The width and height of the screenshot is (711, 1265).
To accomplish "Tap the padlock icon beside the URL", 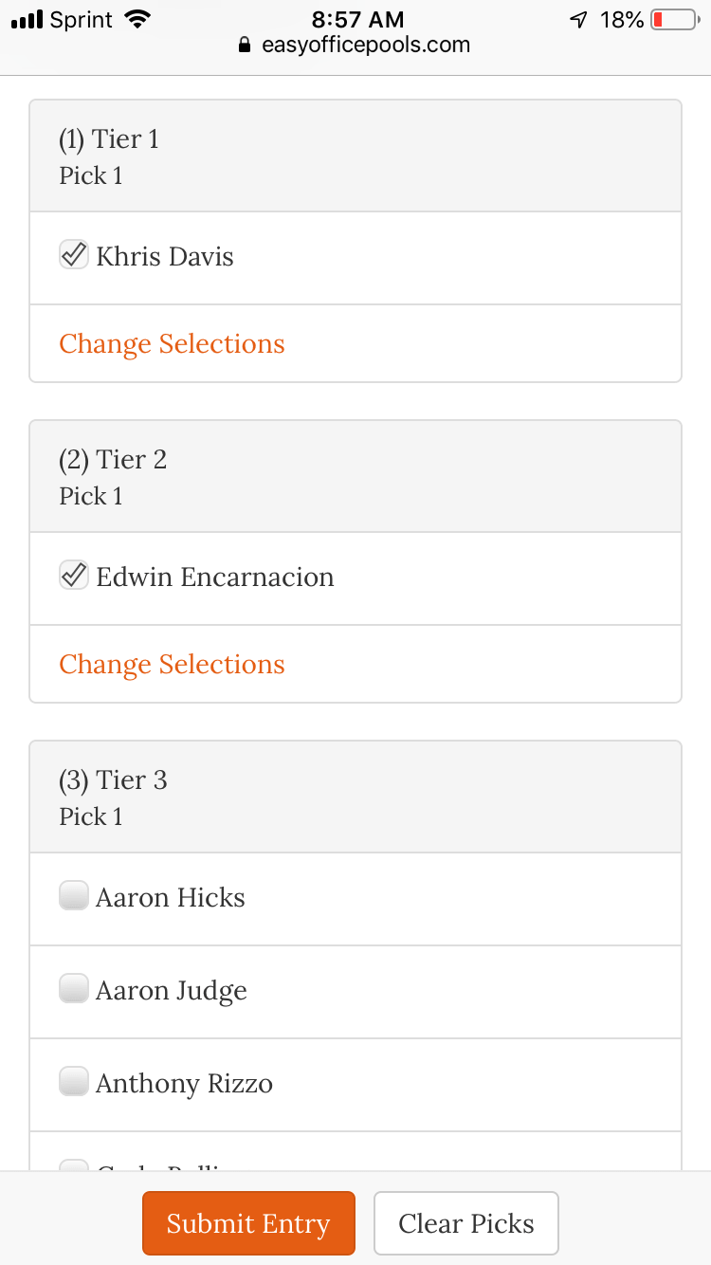I will coord(244,45).
